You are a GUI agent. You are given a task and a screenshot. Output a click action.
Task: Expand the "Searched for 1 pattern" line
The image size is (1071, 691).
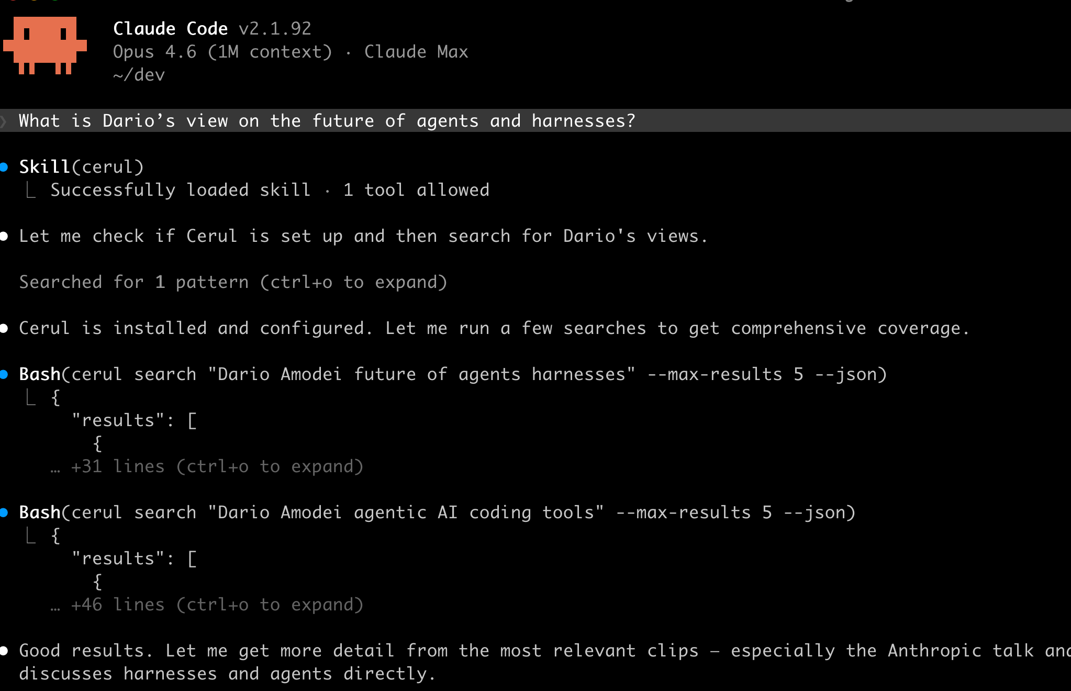[x=233, y=283]
